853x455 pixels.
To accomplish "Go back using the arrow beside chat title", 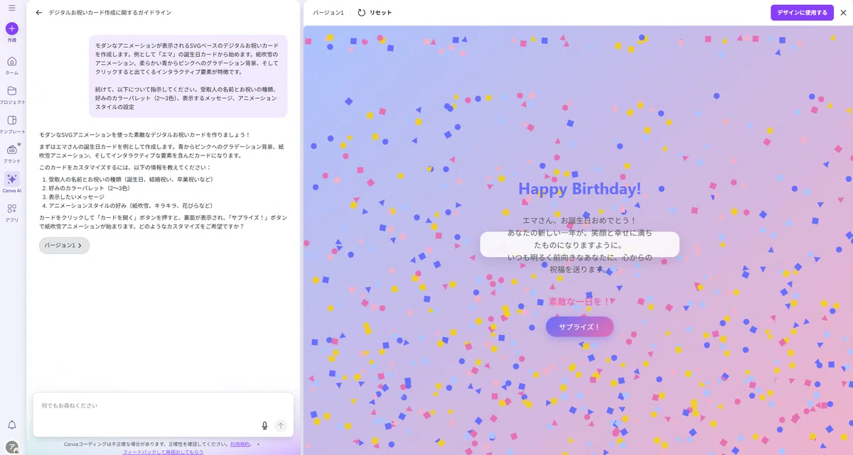I will (38, 13).
